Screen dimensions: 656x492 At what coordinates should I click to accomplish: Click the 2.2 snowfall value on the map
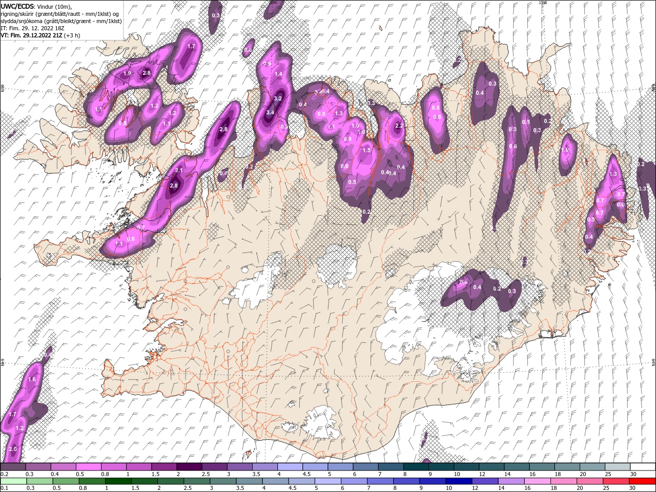tap(400, 126)
